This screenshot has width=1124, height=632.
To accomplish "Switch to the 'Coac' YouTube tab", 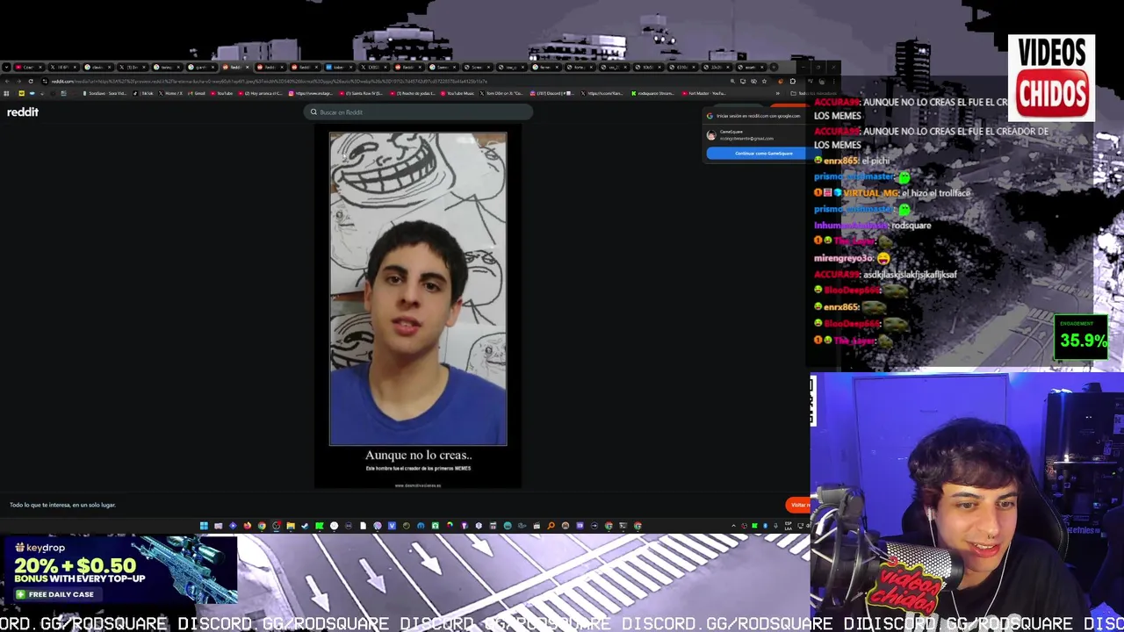I will (x=28, y=67).
